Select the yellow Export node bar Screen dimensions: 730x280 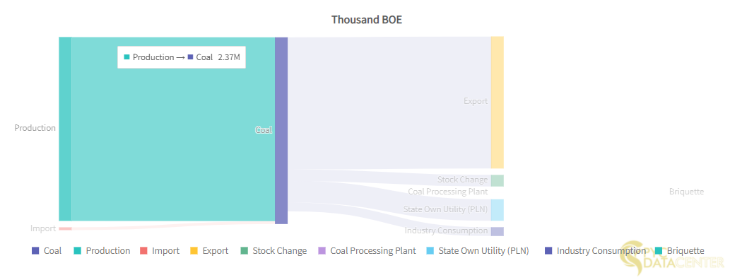tap(498, 102)
